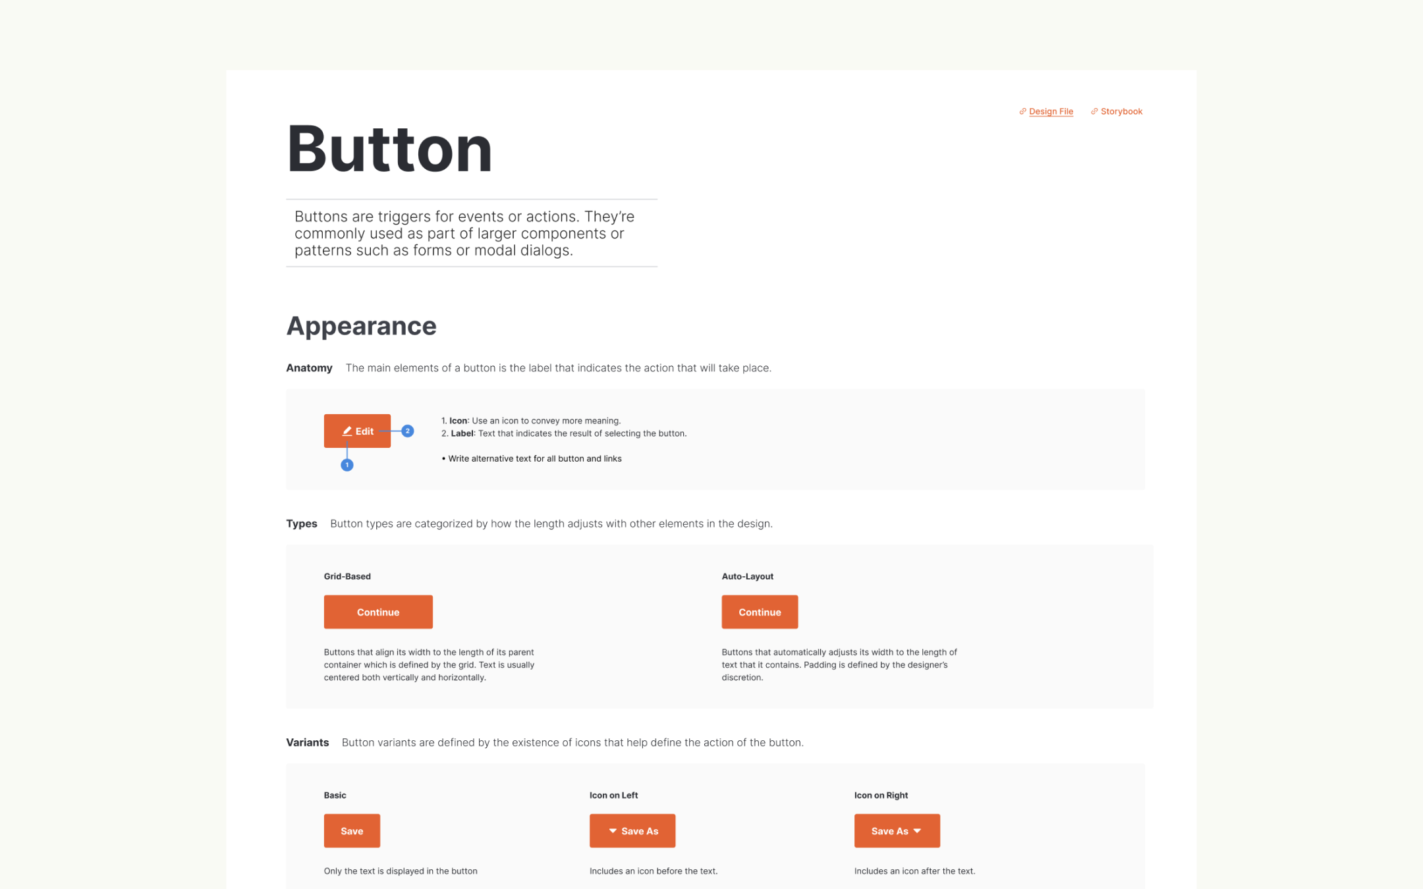Image resolution: width=1423 pixels, height=889 pixels.
Task: Click the pencil icon in Edit button
Action: coord(347,431)
